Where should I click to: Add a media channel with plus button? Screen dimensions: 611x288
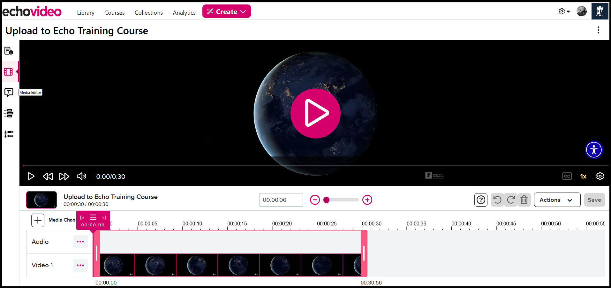pyautogui.click(x=38, y=220)
